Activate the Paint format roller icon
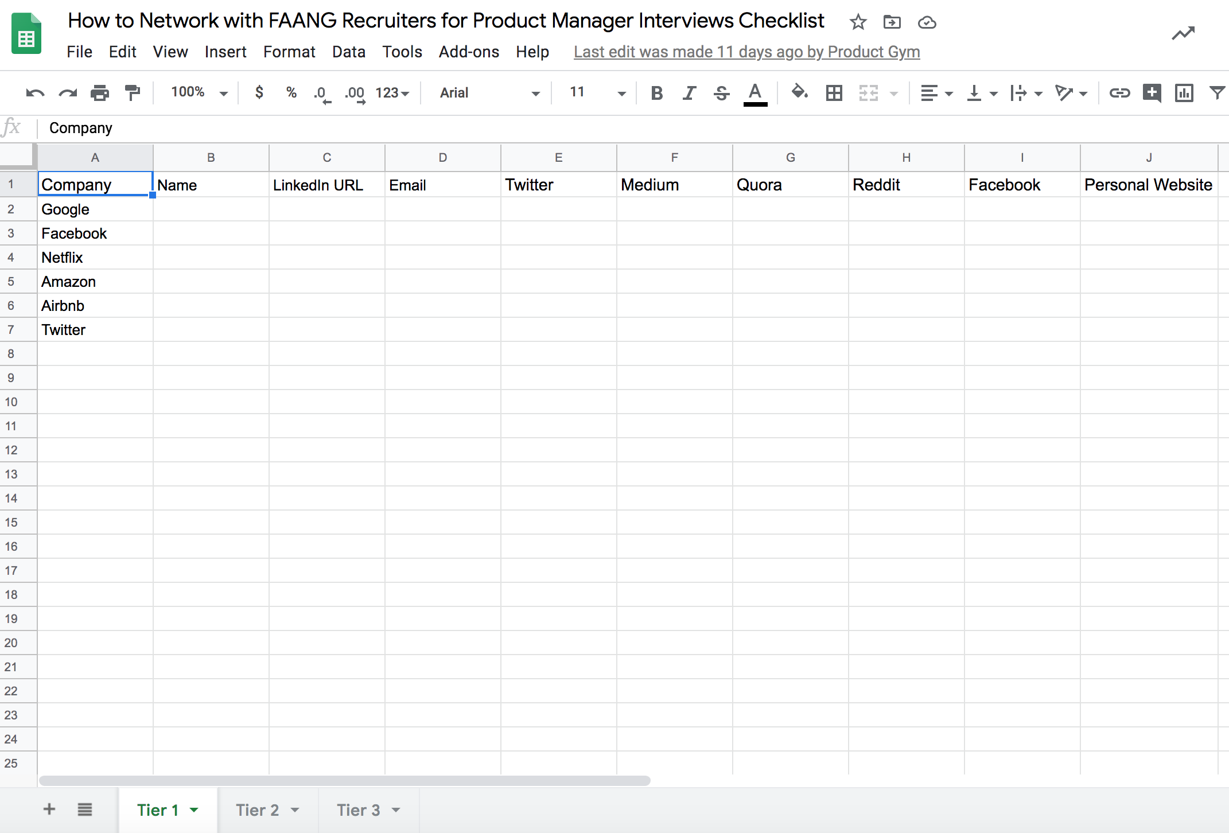The image size is (1229, 833). [x=133, y=93]
